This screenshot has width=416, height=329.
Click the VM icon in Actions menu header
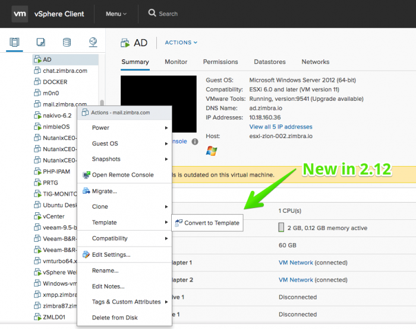click(85, 113)
